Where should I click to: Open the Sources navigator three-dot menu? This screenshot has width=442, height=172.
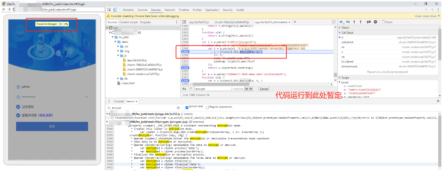(x=177, y=22)
